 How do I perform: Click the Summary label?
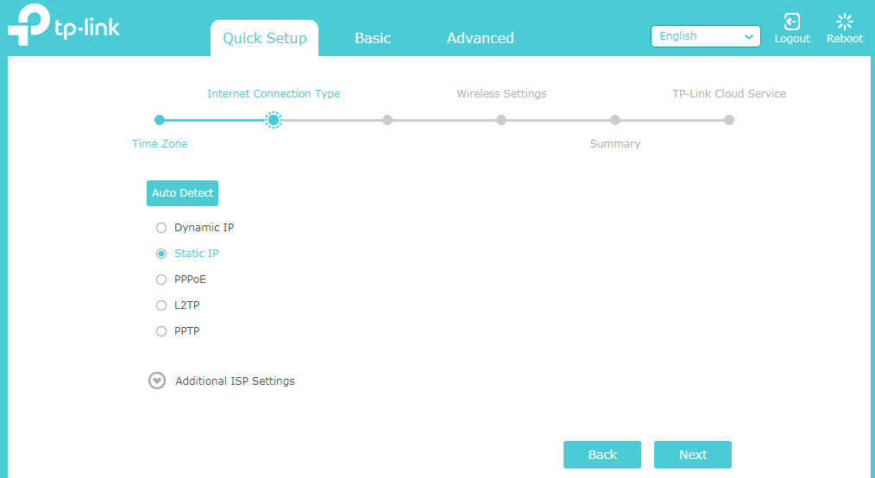pos(615,144)
